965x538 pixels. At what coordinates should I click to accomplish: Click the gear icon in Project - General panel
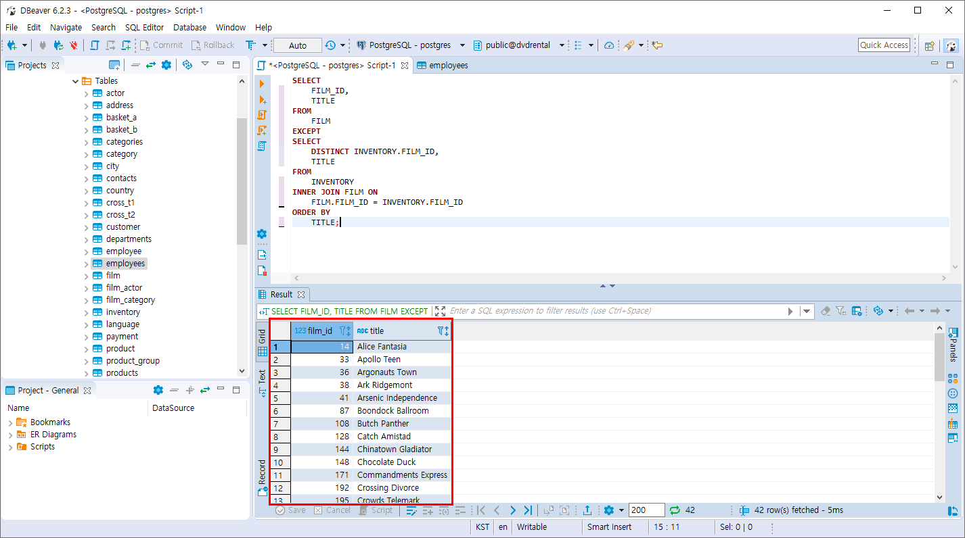point(158,390)
